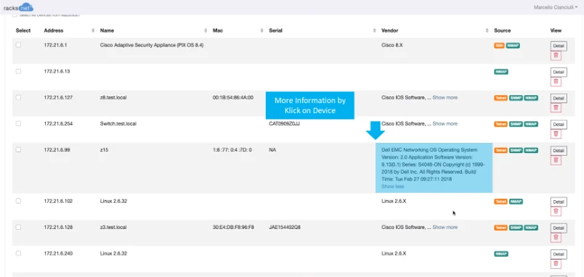The width and height of the screenshot is (584, 277).
Task: Open Detail view for 172.21.6.1
Action: [x=559, y=46]
